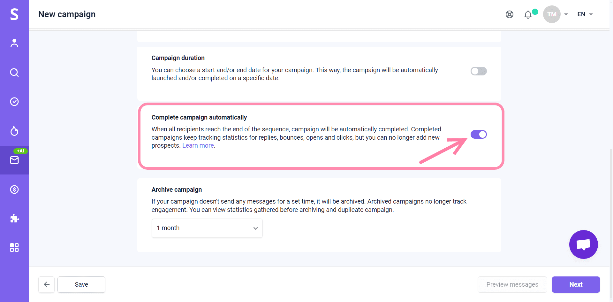Image resolution: width=613 pixels, height=302 pixels.
Task: Open the email campaigns envelope icon
Action: (14, 160)
